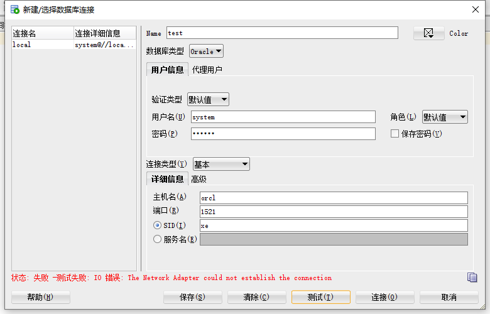Screen dimensions: 490x314
Task: Click the 端口 field containing 1521
Action: 334,212
